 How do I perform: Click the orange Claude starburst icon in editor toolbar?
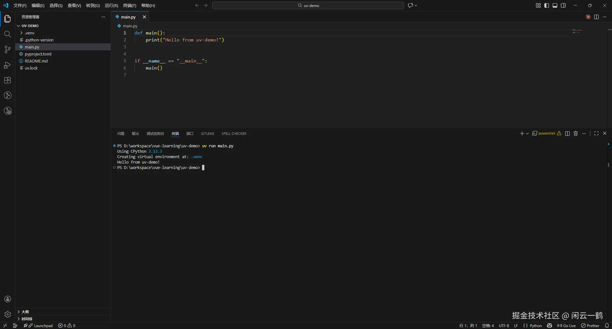pos(588,17)
